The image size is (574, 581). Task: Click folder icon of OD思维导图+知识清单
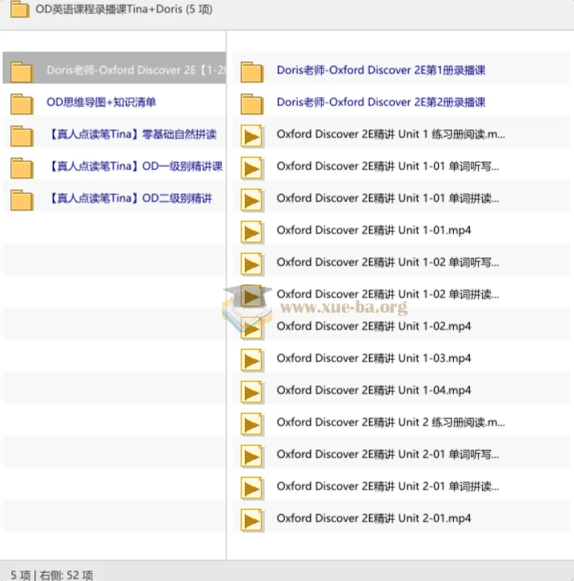(x=22, y=104)
